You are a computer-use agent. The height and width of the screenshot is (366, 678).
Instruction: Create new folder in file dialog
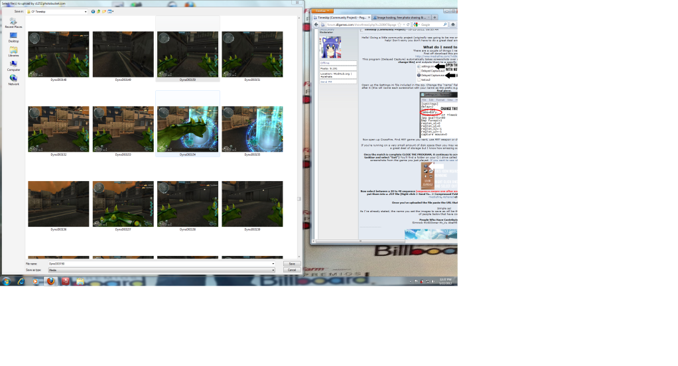(x=104, y=12)
